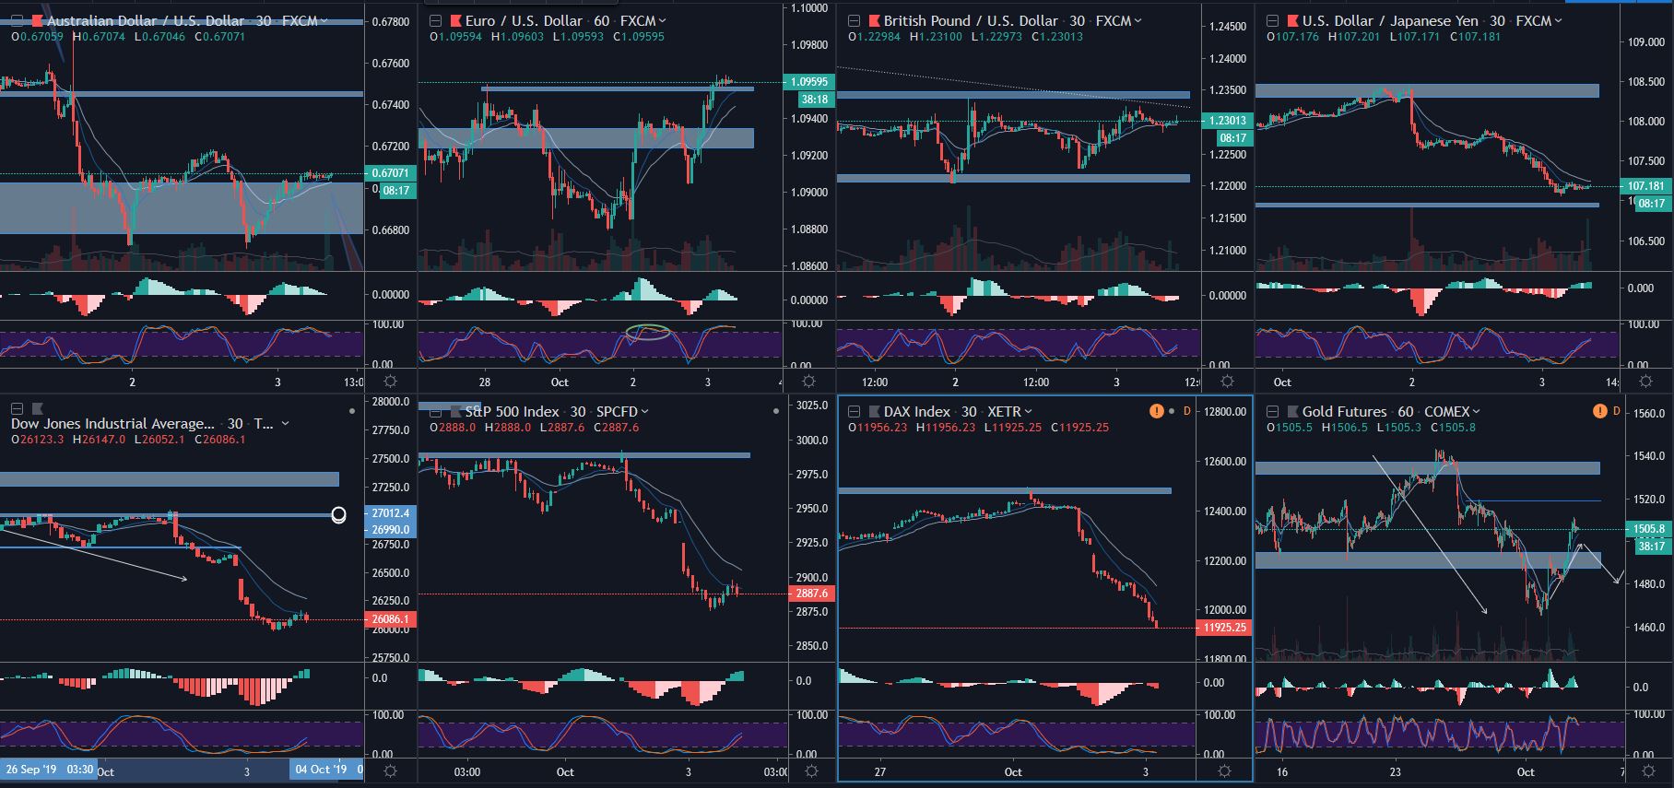Click the Australian Dollar / U.S. Dollar symbol title
Viewport: 1674px width, 788px height.
tap(146, 20)
